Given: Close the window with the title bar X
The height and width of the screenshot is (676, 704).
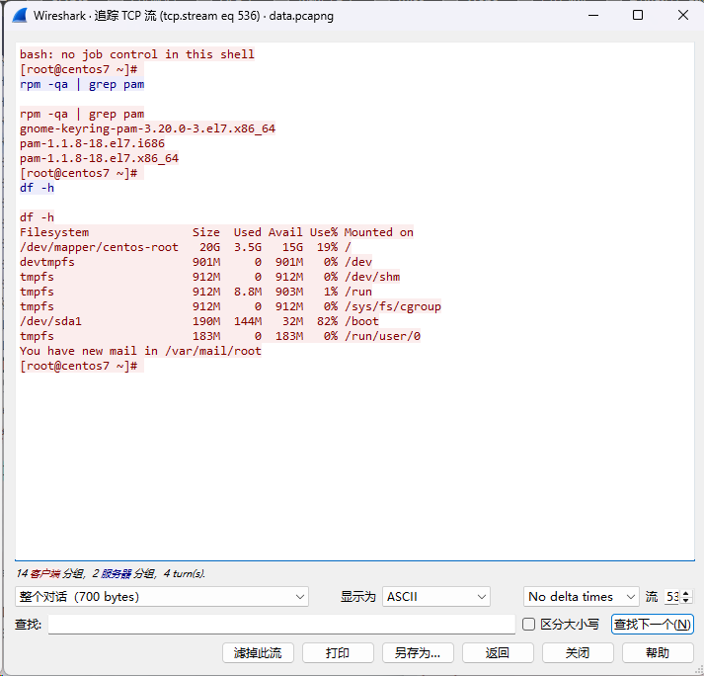Looking at the screenshot, I should point(682,16).
